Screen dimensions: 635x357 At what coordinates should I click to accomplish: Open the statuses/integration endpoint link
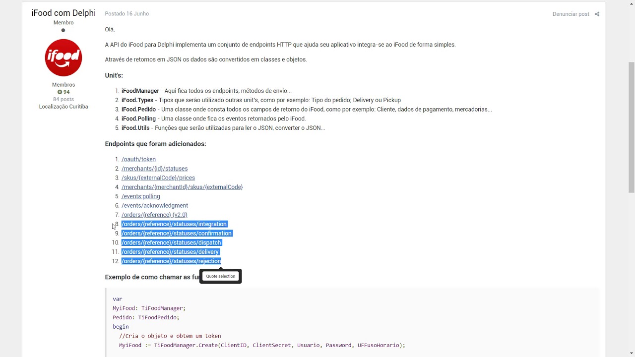click(174, 224)
